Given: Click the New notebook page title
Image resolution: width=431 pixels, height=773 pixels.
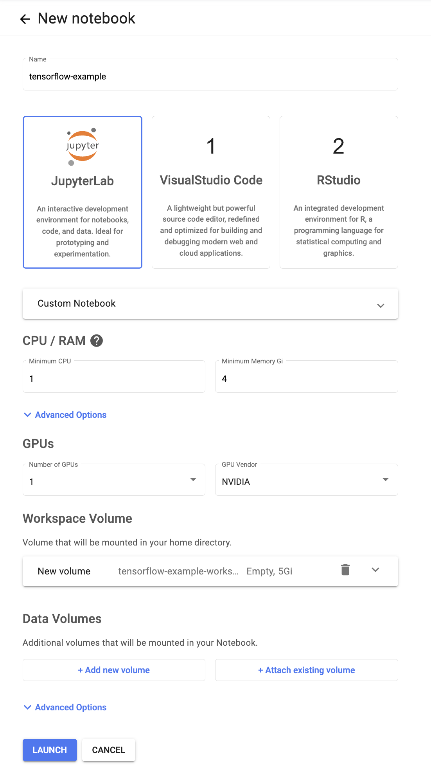Looking at the screenshot, I should coord(86,18).
